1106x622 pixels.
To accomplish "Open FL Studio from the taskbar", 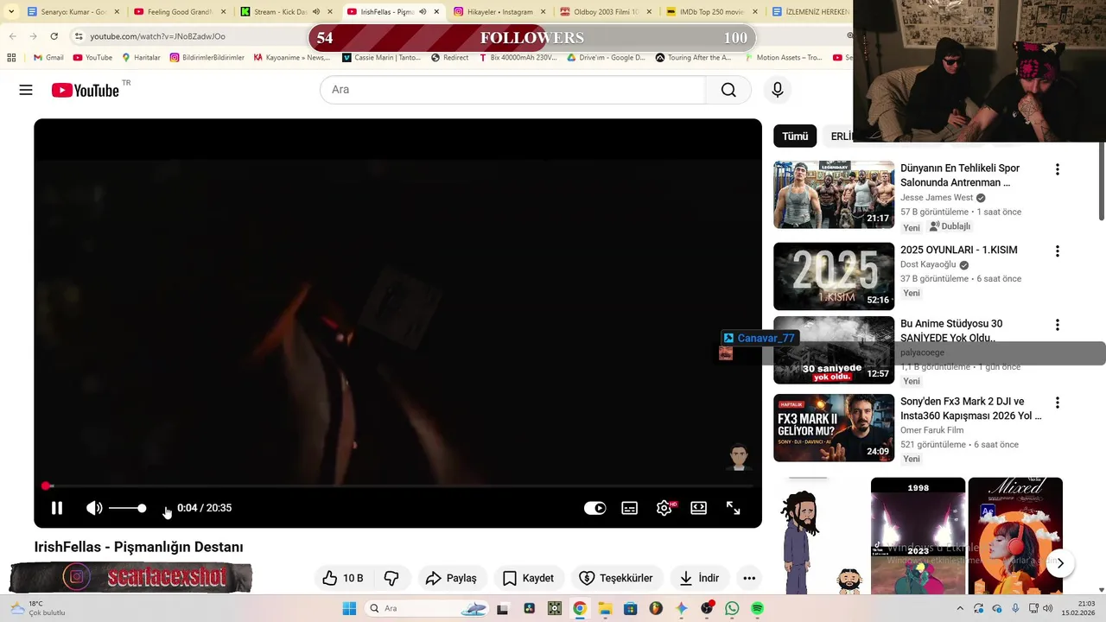I will point(656,608).
